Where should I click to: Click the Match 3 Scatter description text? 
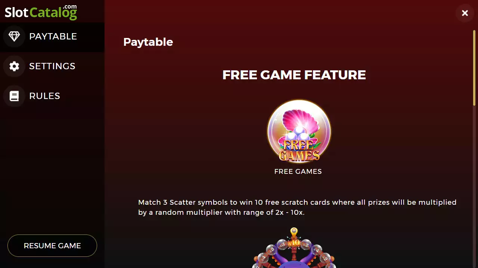pos(297,207)
